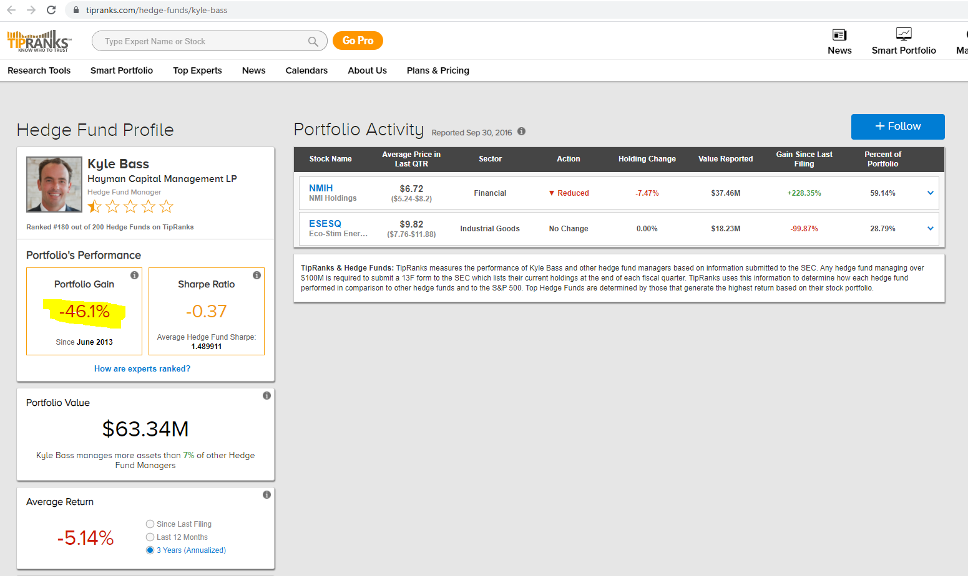Reload the page with refresh icon
This screenshot has height=576, width=968.
[x=51, y=10]
